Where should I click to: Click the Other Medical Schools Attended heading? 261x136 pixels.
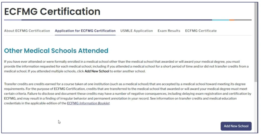coord(56,51)
